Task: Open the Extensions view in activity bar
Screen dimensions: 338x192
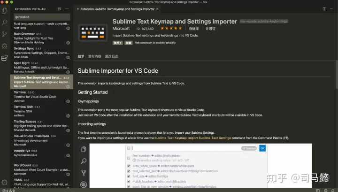Action: tap(4, 58)
